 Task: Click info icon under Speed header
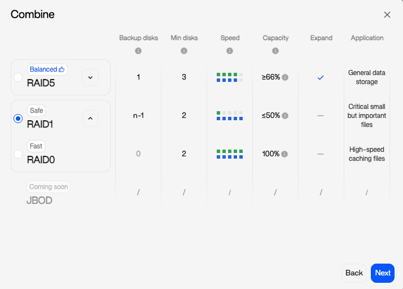(230, 51)
